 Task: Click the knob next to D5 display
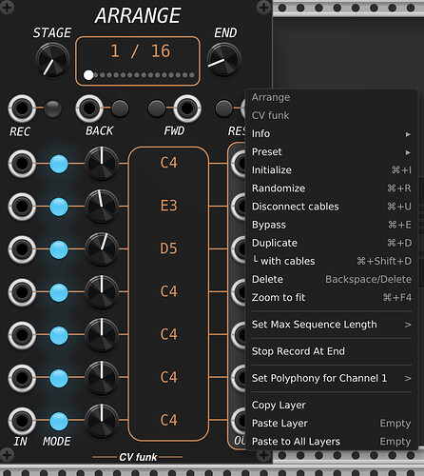coord(102,249)
